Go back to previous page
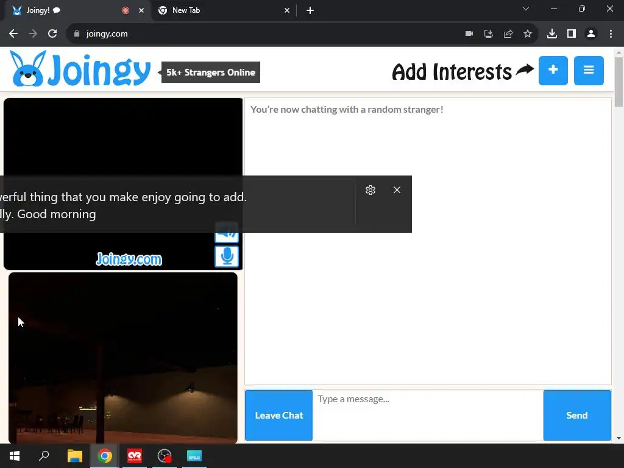624x468 pixels. [13, 34]
